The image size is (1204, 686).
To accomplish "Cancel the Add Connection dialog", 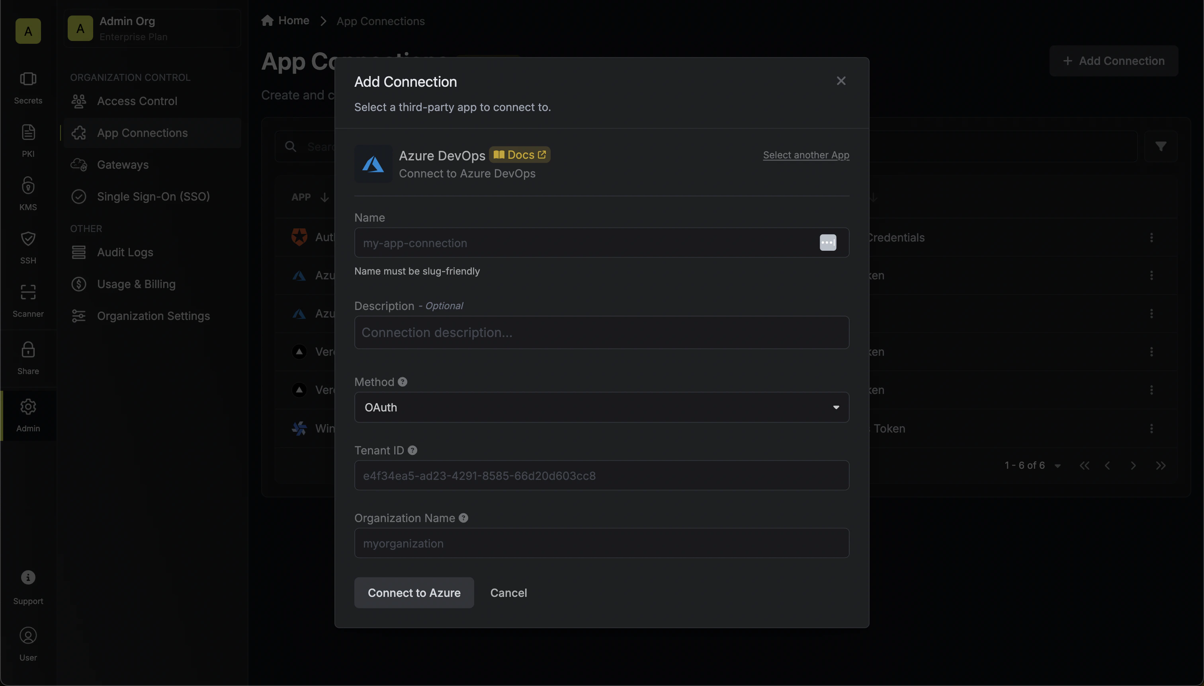I will pyautogui.click(x=508, y=593).
